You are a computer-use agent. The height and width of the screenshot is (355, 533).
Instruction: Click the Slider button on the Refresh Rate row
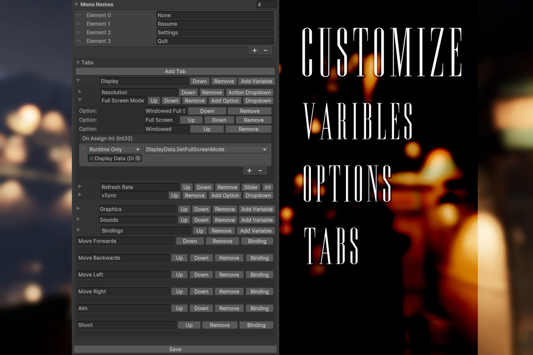(251, 187)
